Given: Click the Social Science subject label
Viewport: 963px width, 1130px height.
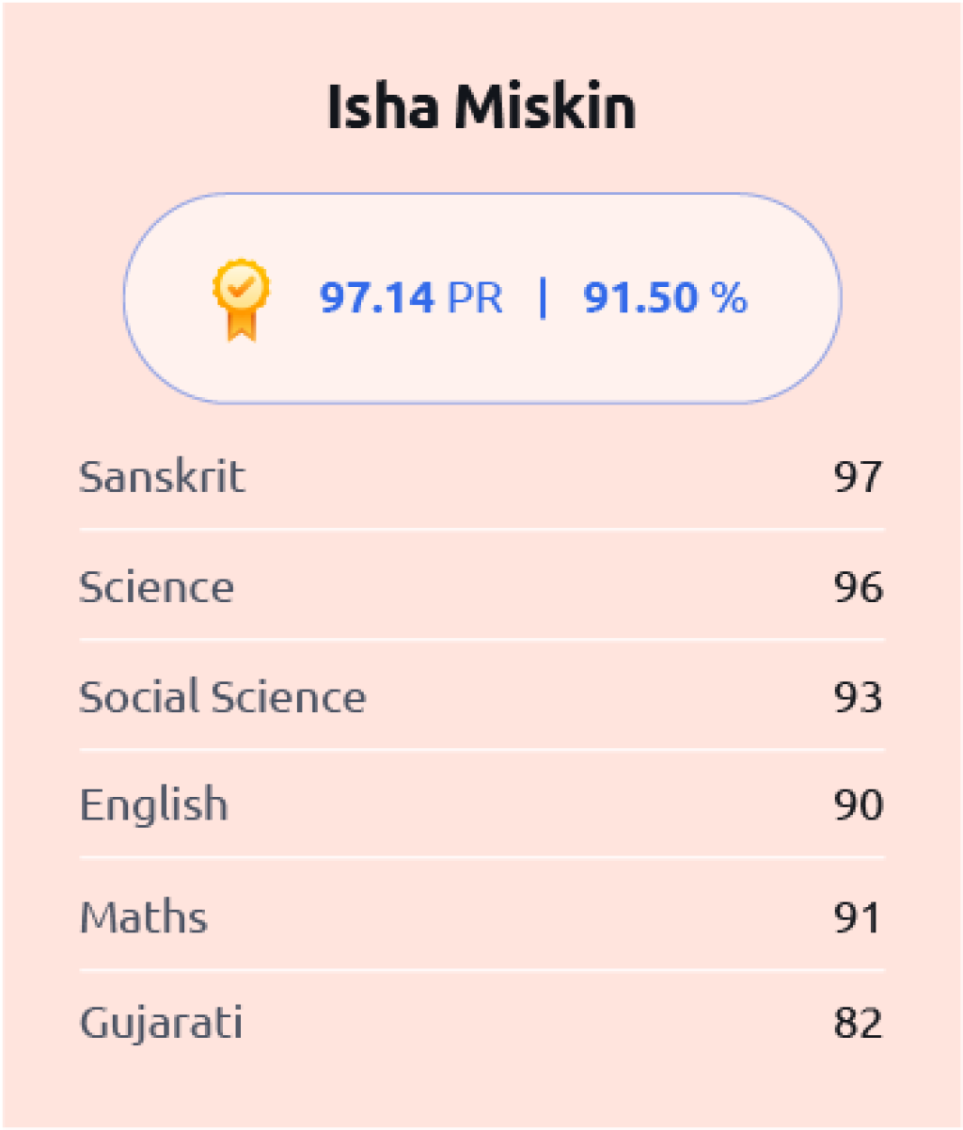Looking at the screenshot, I should tap(222, 697).
